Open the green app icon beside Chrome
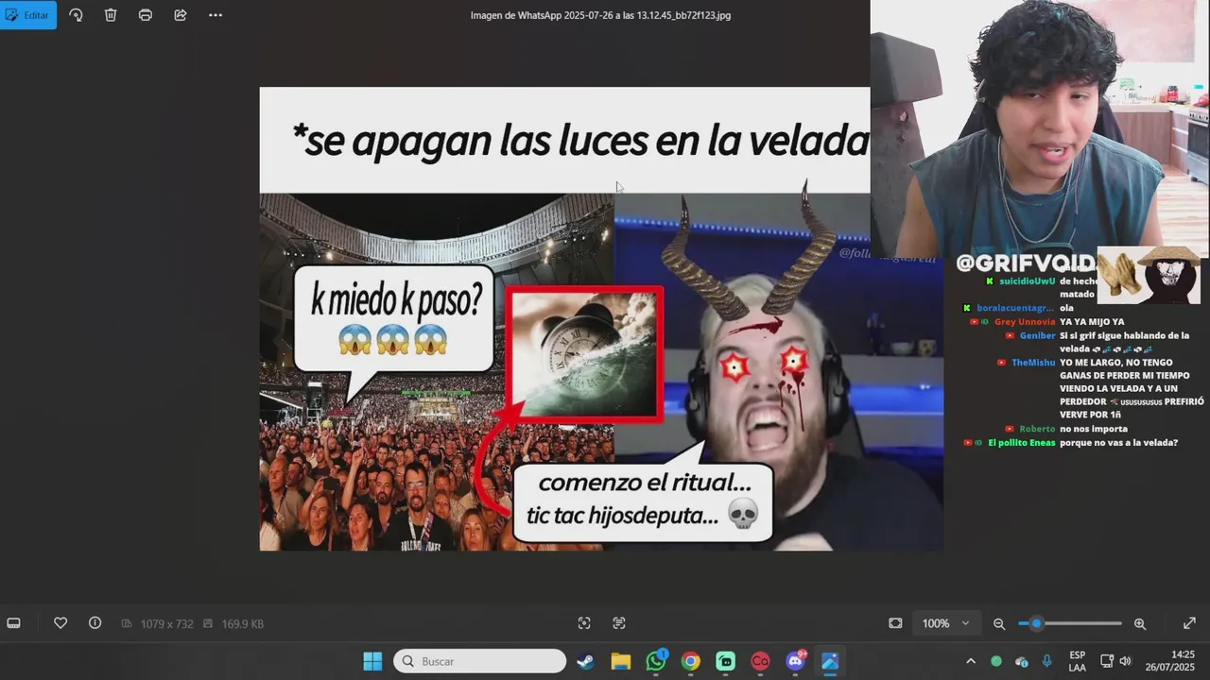The height and width of the screenshot is (680, 1210). coord(726,661)
